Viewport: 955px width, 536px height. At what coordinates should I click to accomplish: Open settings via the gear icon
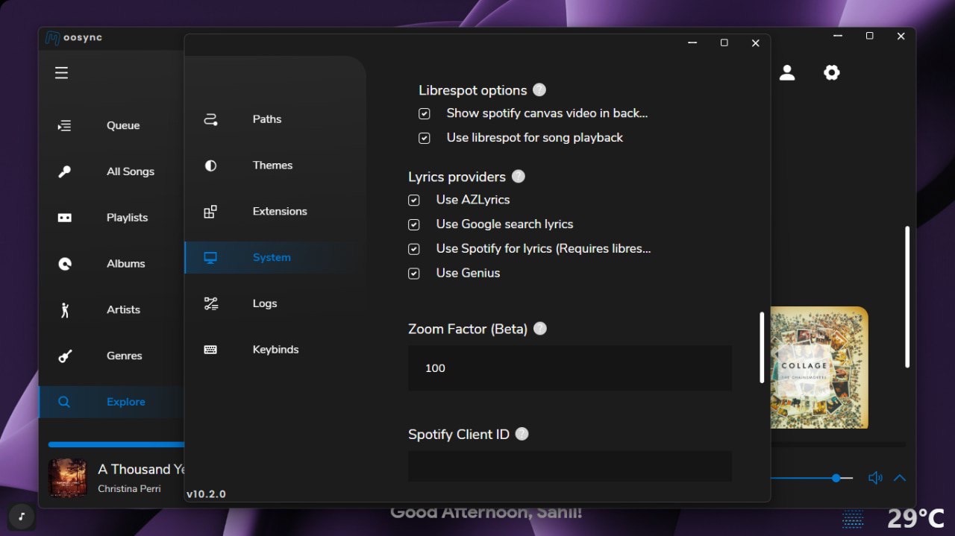pos(831,72)
